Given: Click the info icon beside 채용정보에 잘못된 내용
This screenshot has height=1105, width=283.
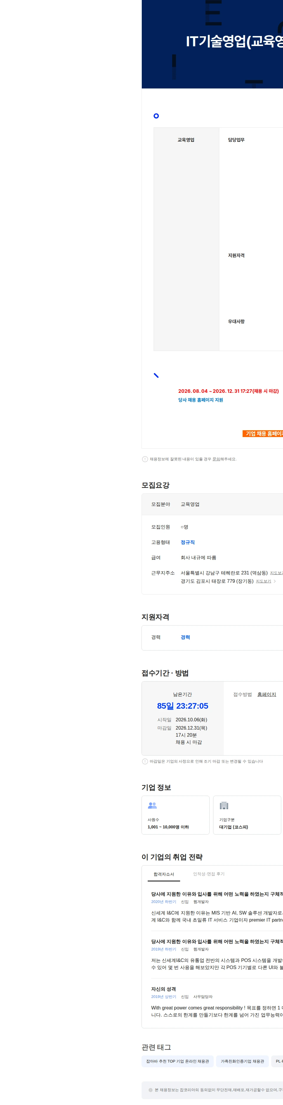Looking at the screenshot, I should point(145,459).
